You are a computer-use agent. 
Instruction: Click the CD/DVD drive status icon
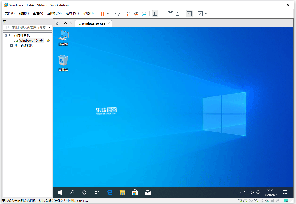(x=251, y=201)
